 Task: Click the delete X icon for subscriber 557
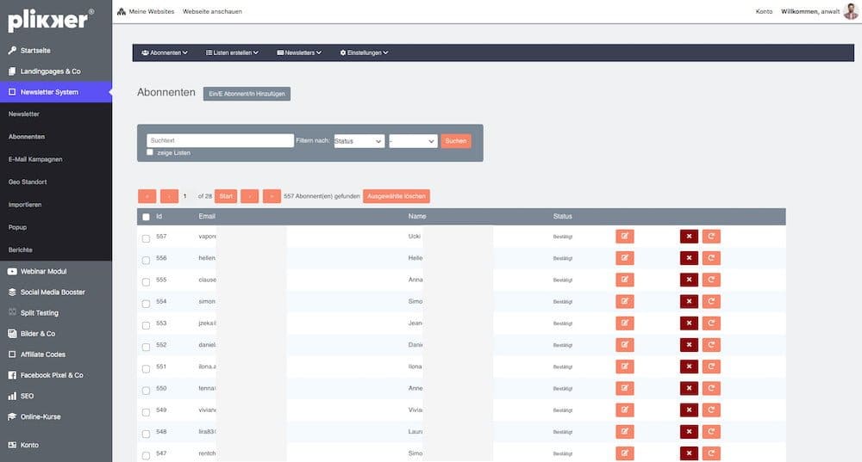coord(689,237)
